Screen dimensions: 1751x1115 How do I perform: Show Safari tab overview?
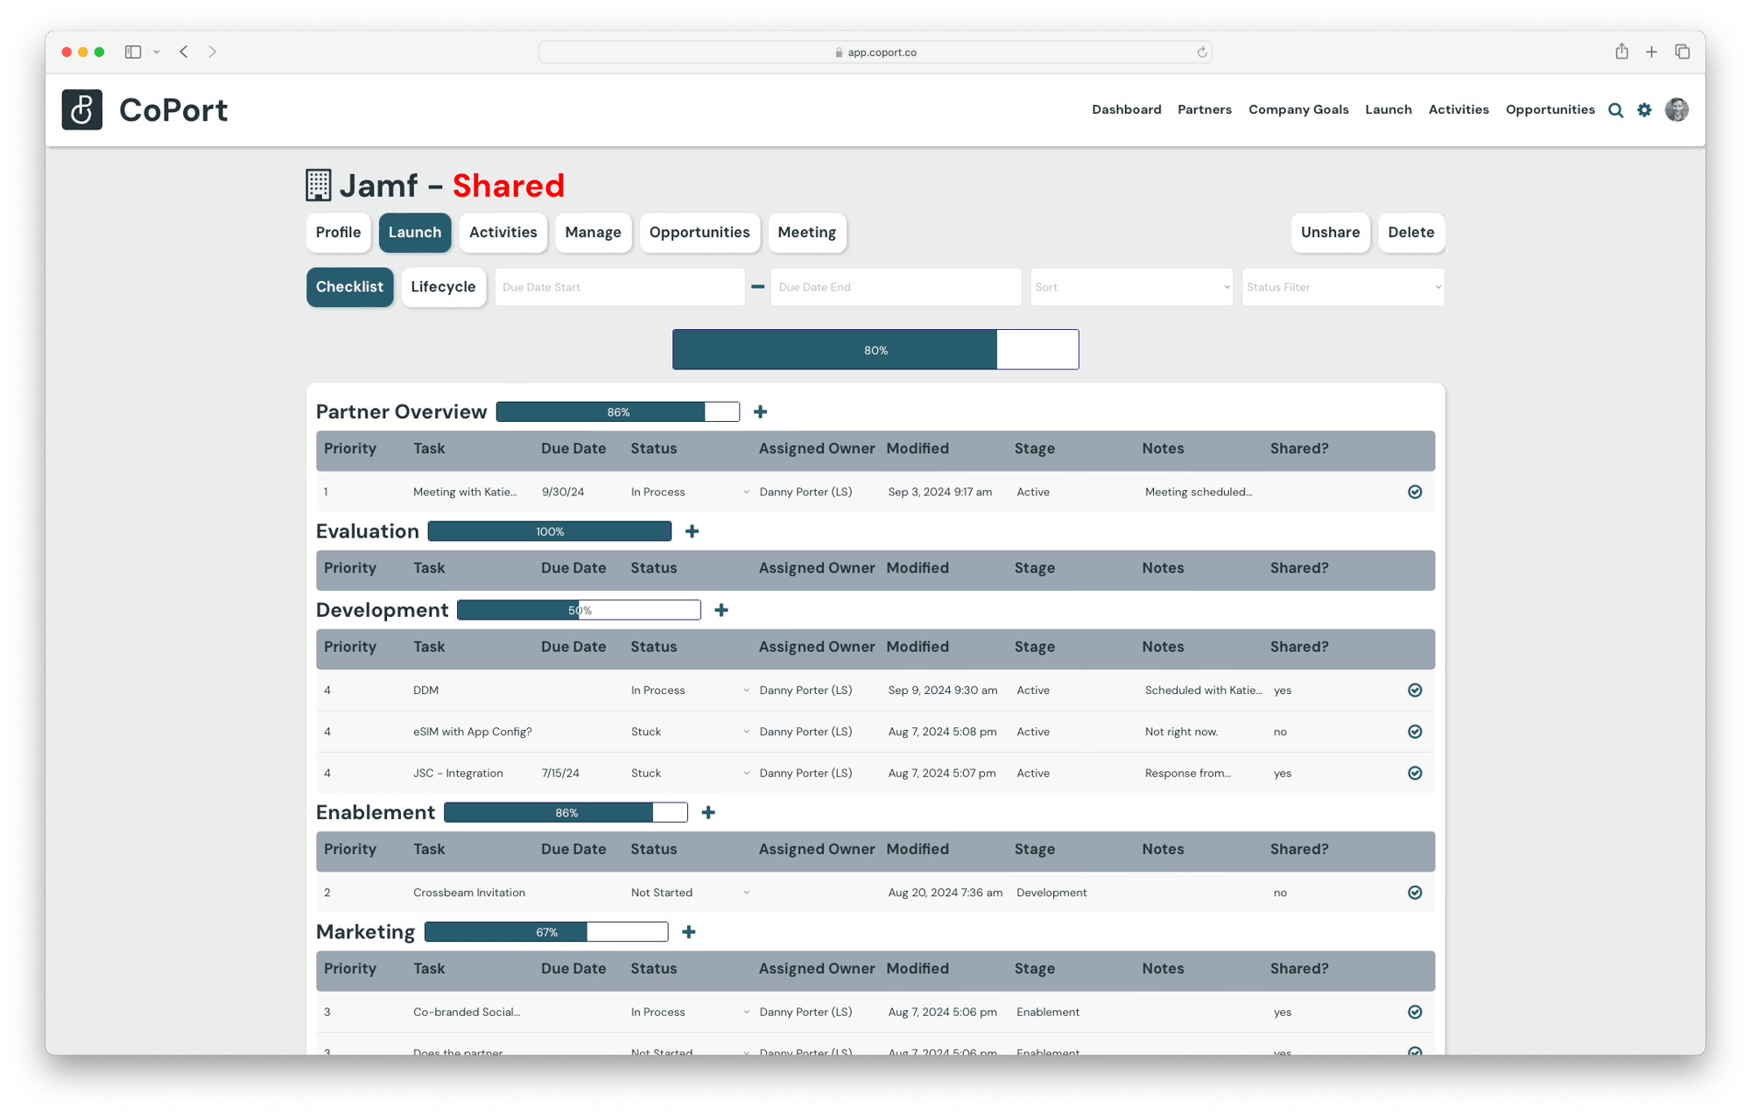(x=1682, y=52)
